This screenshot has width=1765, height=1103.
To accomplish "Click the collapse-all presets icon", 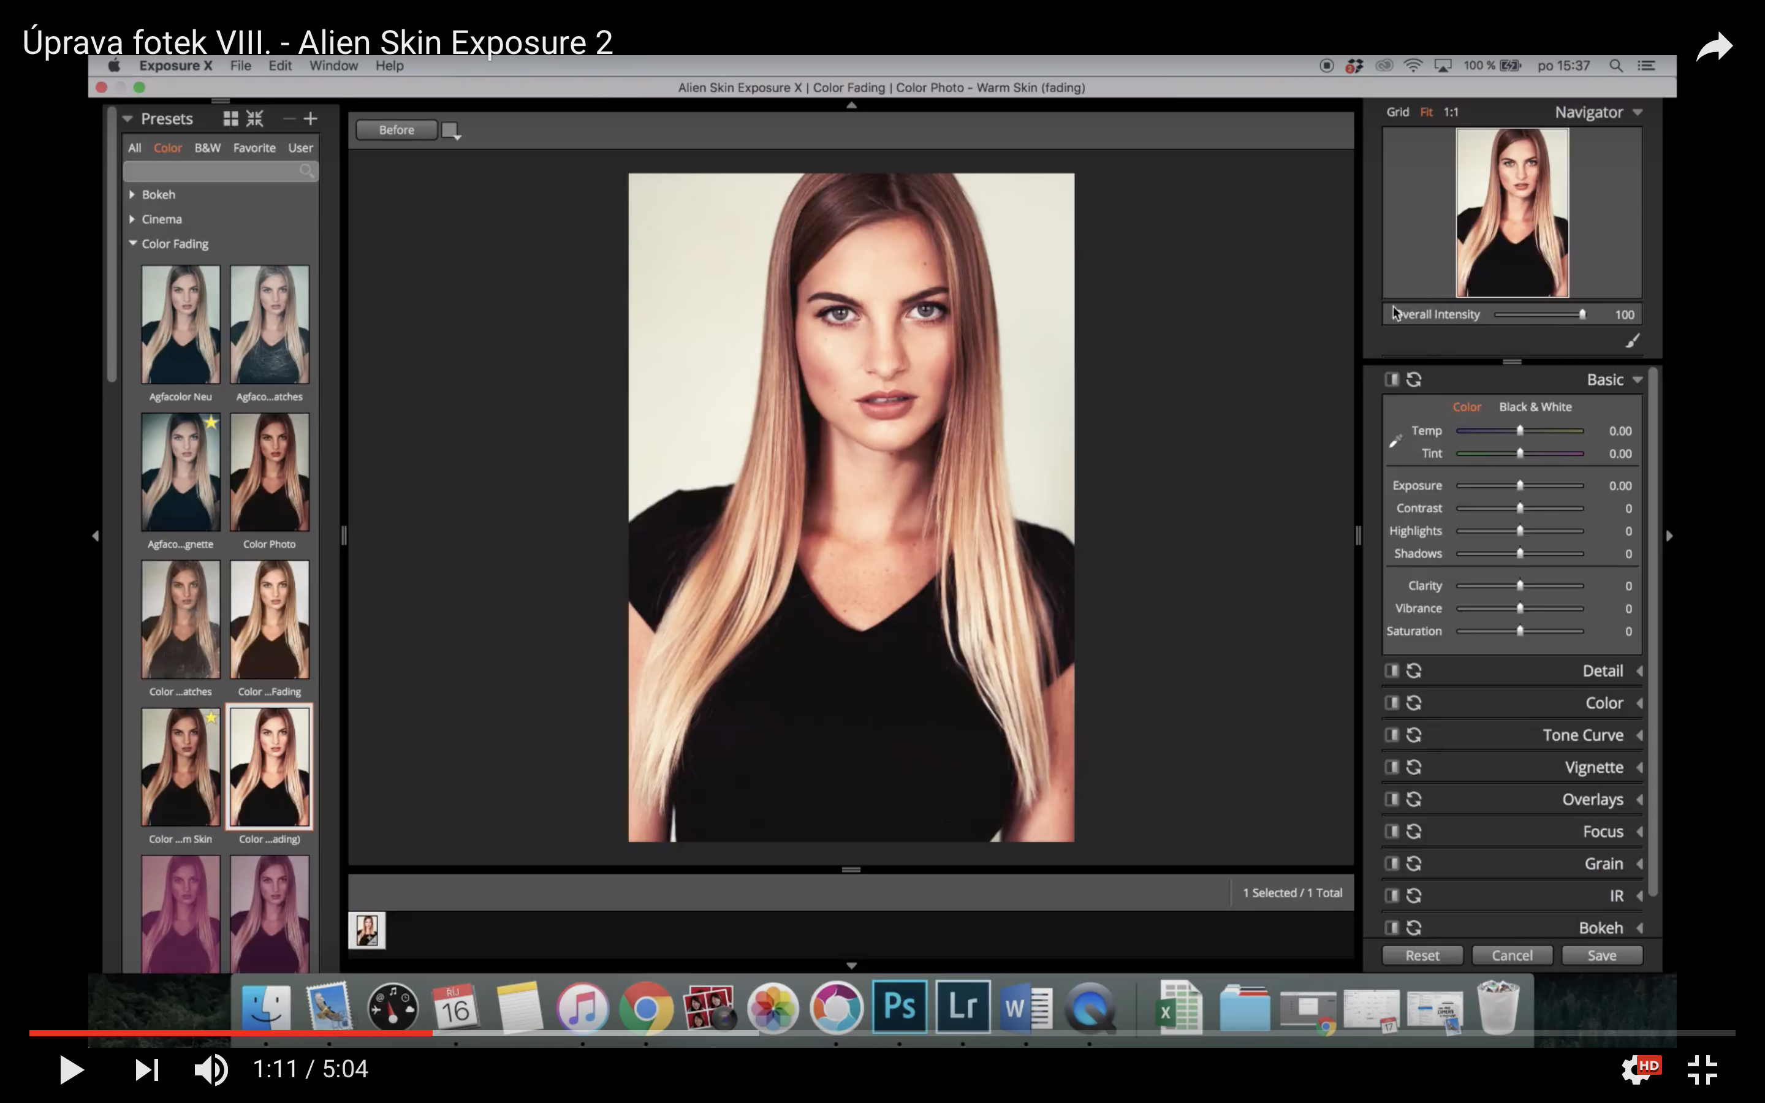I will pyautogui.click(x=254, y=118).
